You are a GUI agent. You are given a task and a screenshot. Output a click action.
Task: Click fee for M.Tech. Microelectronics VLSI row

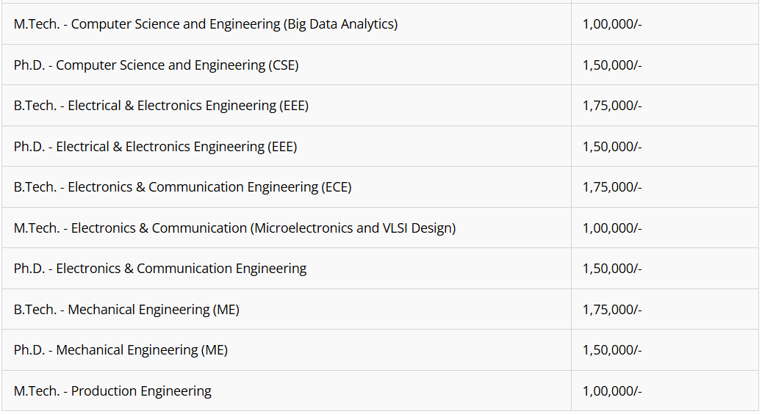(x=612, y=228)
